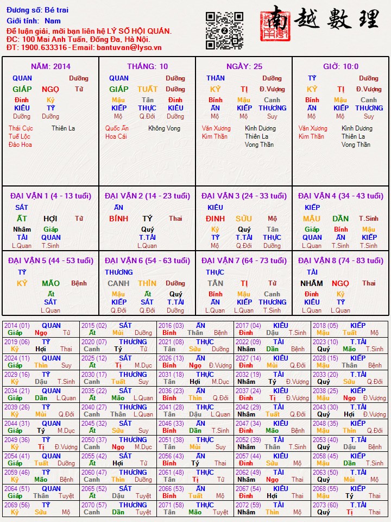The width and height of the screenshot is (391, 522).
Task: Click 'TUẤT' branch in month pillar
Action: coord(147,89)
